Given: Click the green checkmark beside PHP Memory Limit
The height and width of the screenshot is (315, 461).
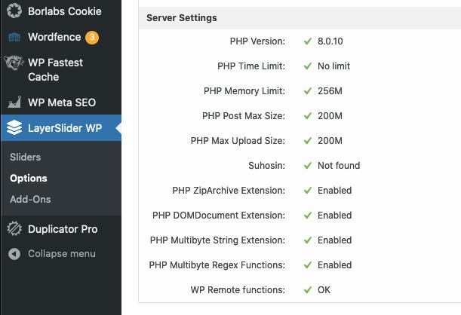Looking at the screenshot, I should [x=308, y=91].
